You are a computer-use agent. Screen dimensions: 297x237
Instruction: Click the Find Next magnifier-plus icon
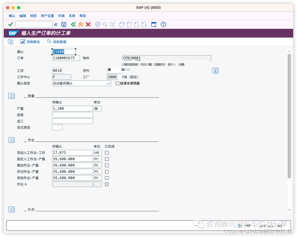(112, 24)
